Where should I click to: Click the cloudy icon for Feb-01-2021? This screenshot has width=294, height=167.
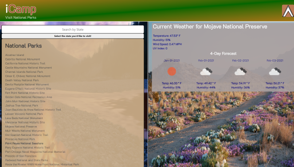click(x=206, y=72)
